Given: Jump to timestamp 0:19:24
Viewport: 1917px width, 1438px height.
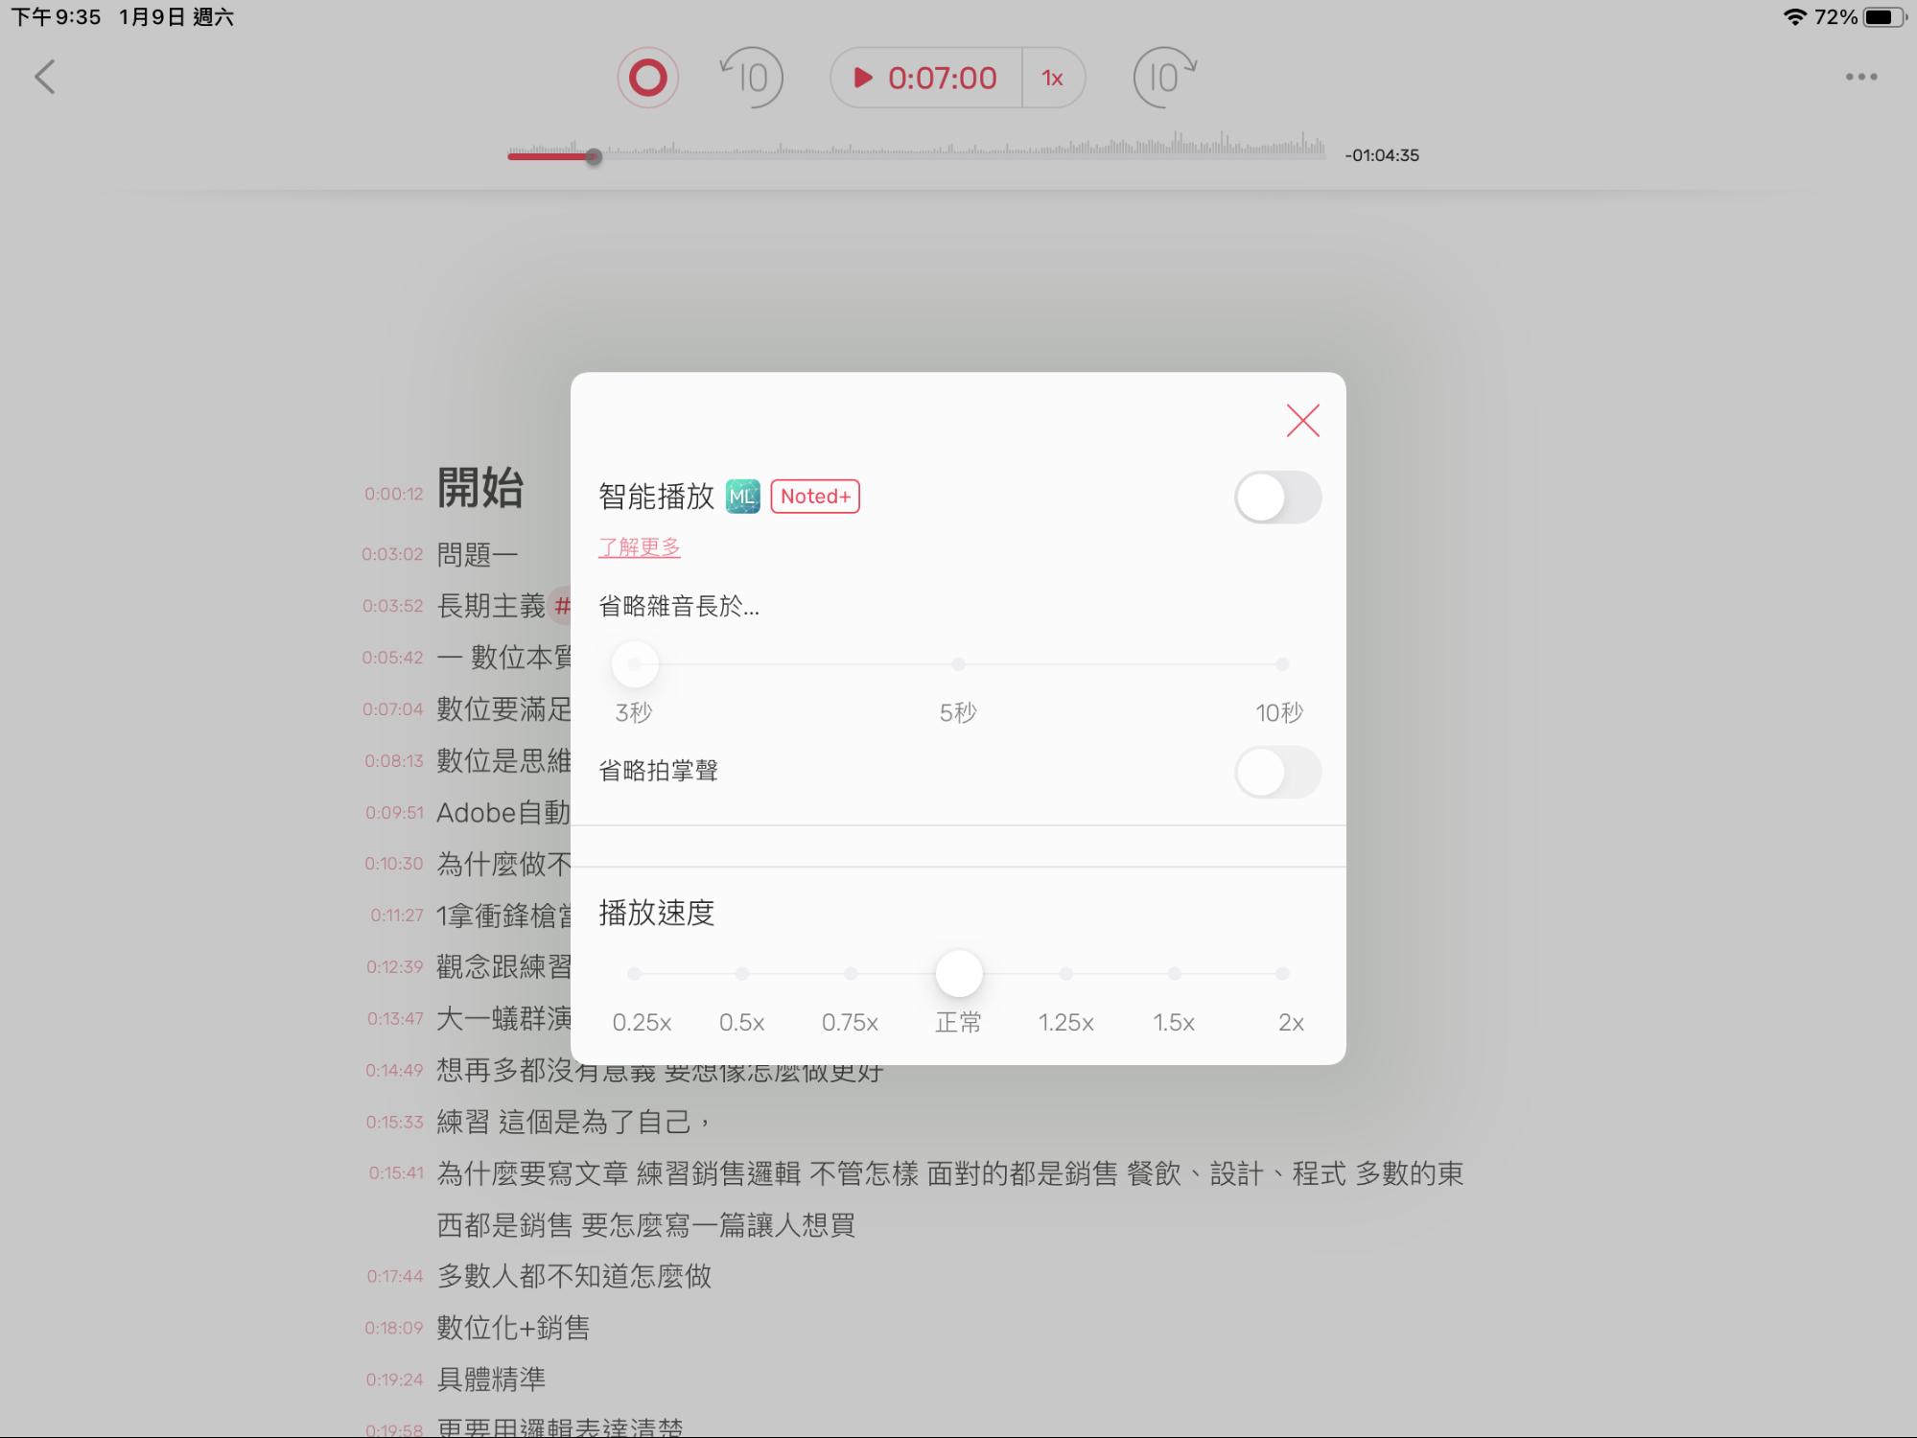Looking at the screenshot, I should tap(394, 1380).
